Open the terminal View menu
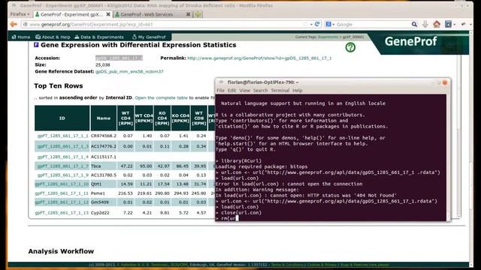The image size is (481, 270). 244,91
